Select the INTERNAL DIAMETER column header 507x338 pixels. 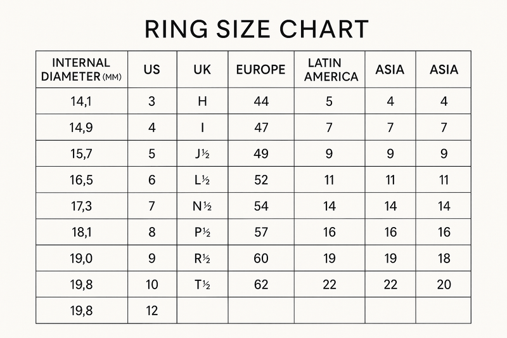[x=81, y=70]
